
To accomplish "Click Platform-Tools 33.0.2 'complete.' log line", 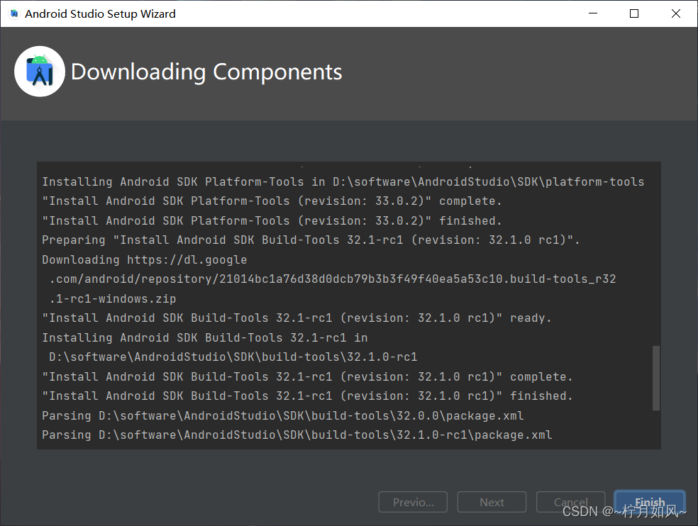I will (x=272, y=201).
